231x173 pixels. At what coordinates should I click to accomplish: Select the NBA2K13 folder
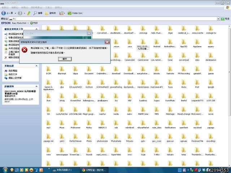(x=103, y=124)
